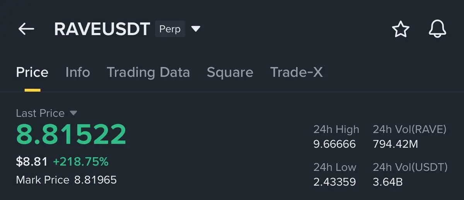Tap the 24h Vol(USDT) figure 3.64B

[388, 182]
